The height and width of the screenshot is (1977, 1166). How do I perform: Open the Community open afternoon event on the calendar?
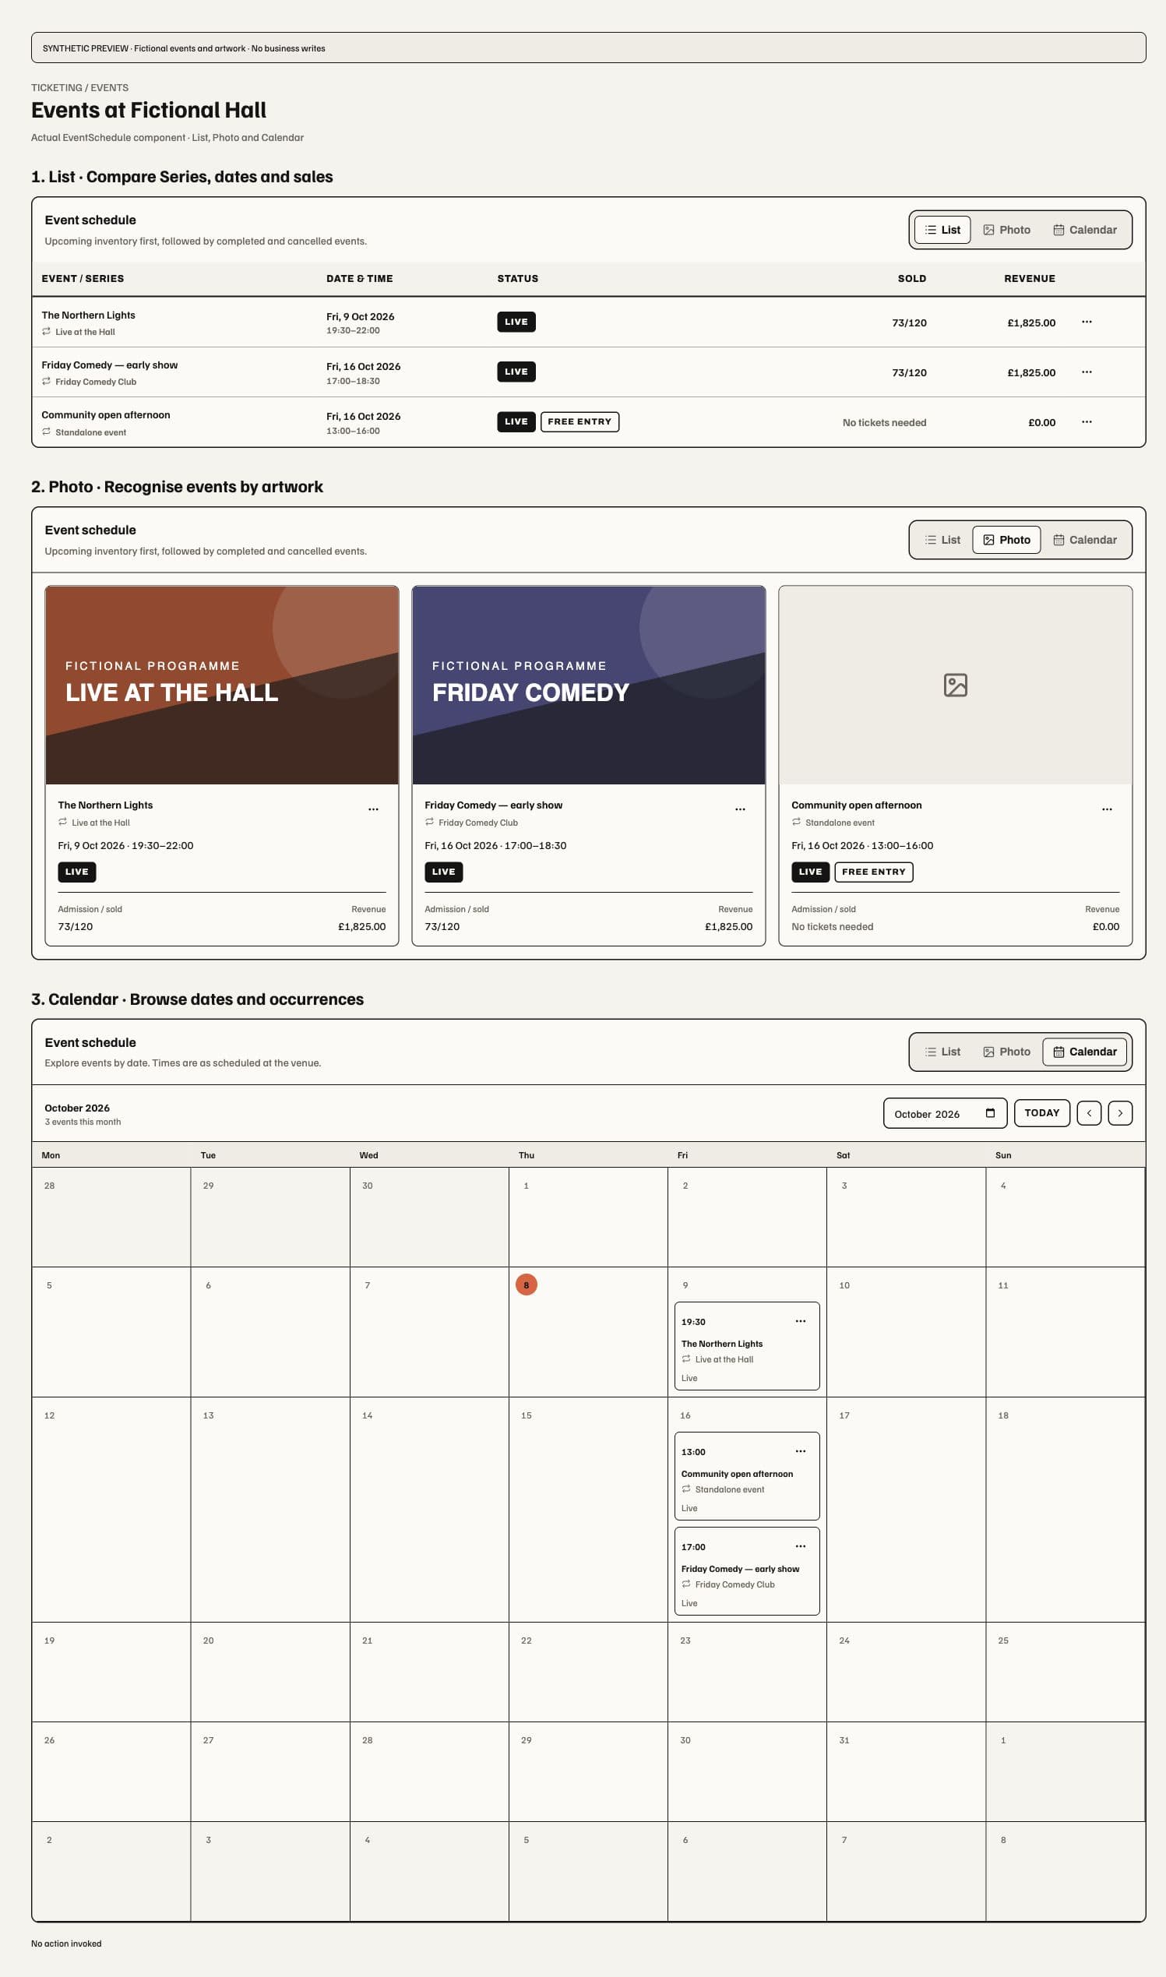(x=746, y=1475)
